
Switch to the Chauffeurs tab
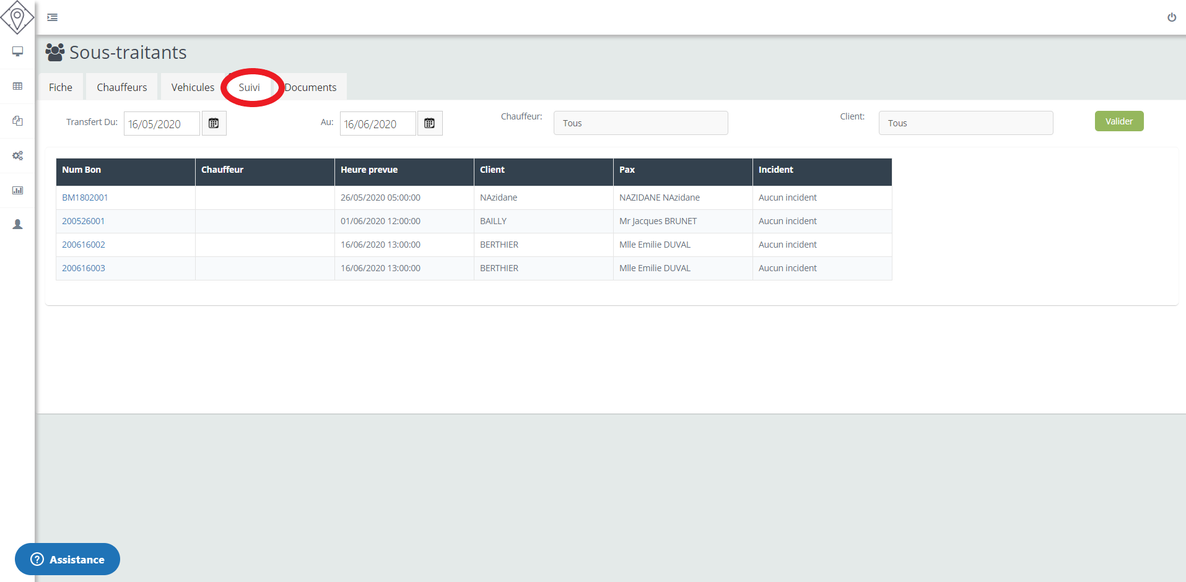pos(121,87)
